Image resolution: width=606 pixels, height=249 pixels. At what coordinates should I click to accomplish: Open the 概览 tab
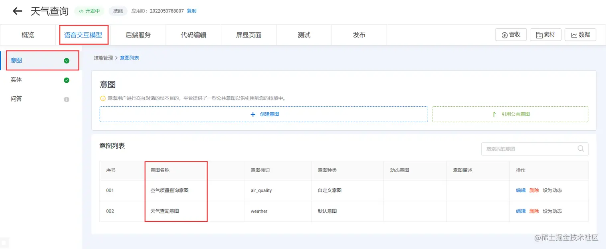click(x=28, y=35)
